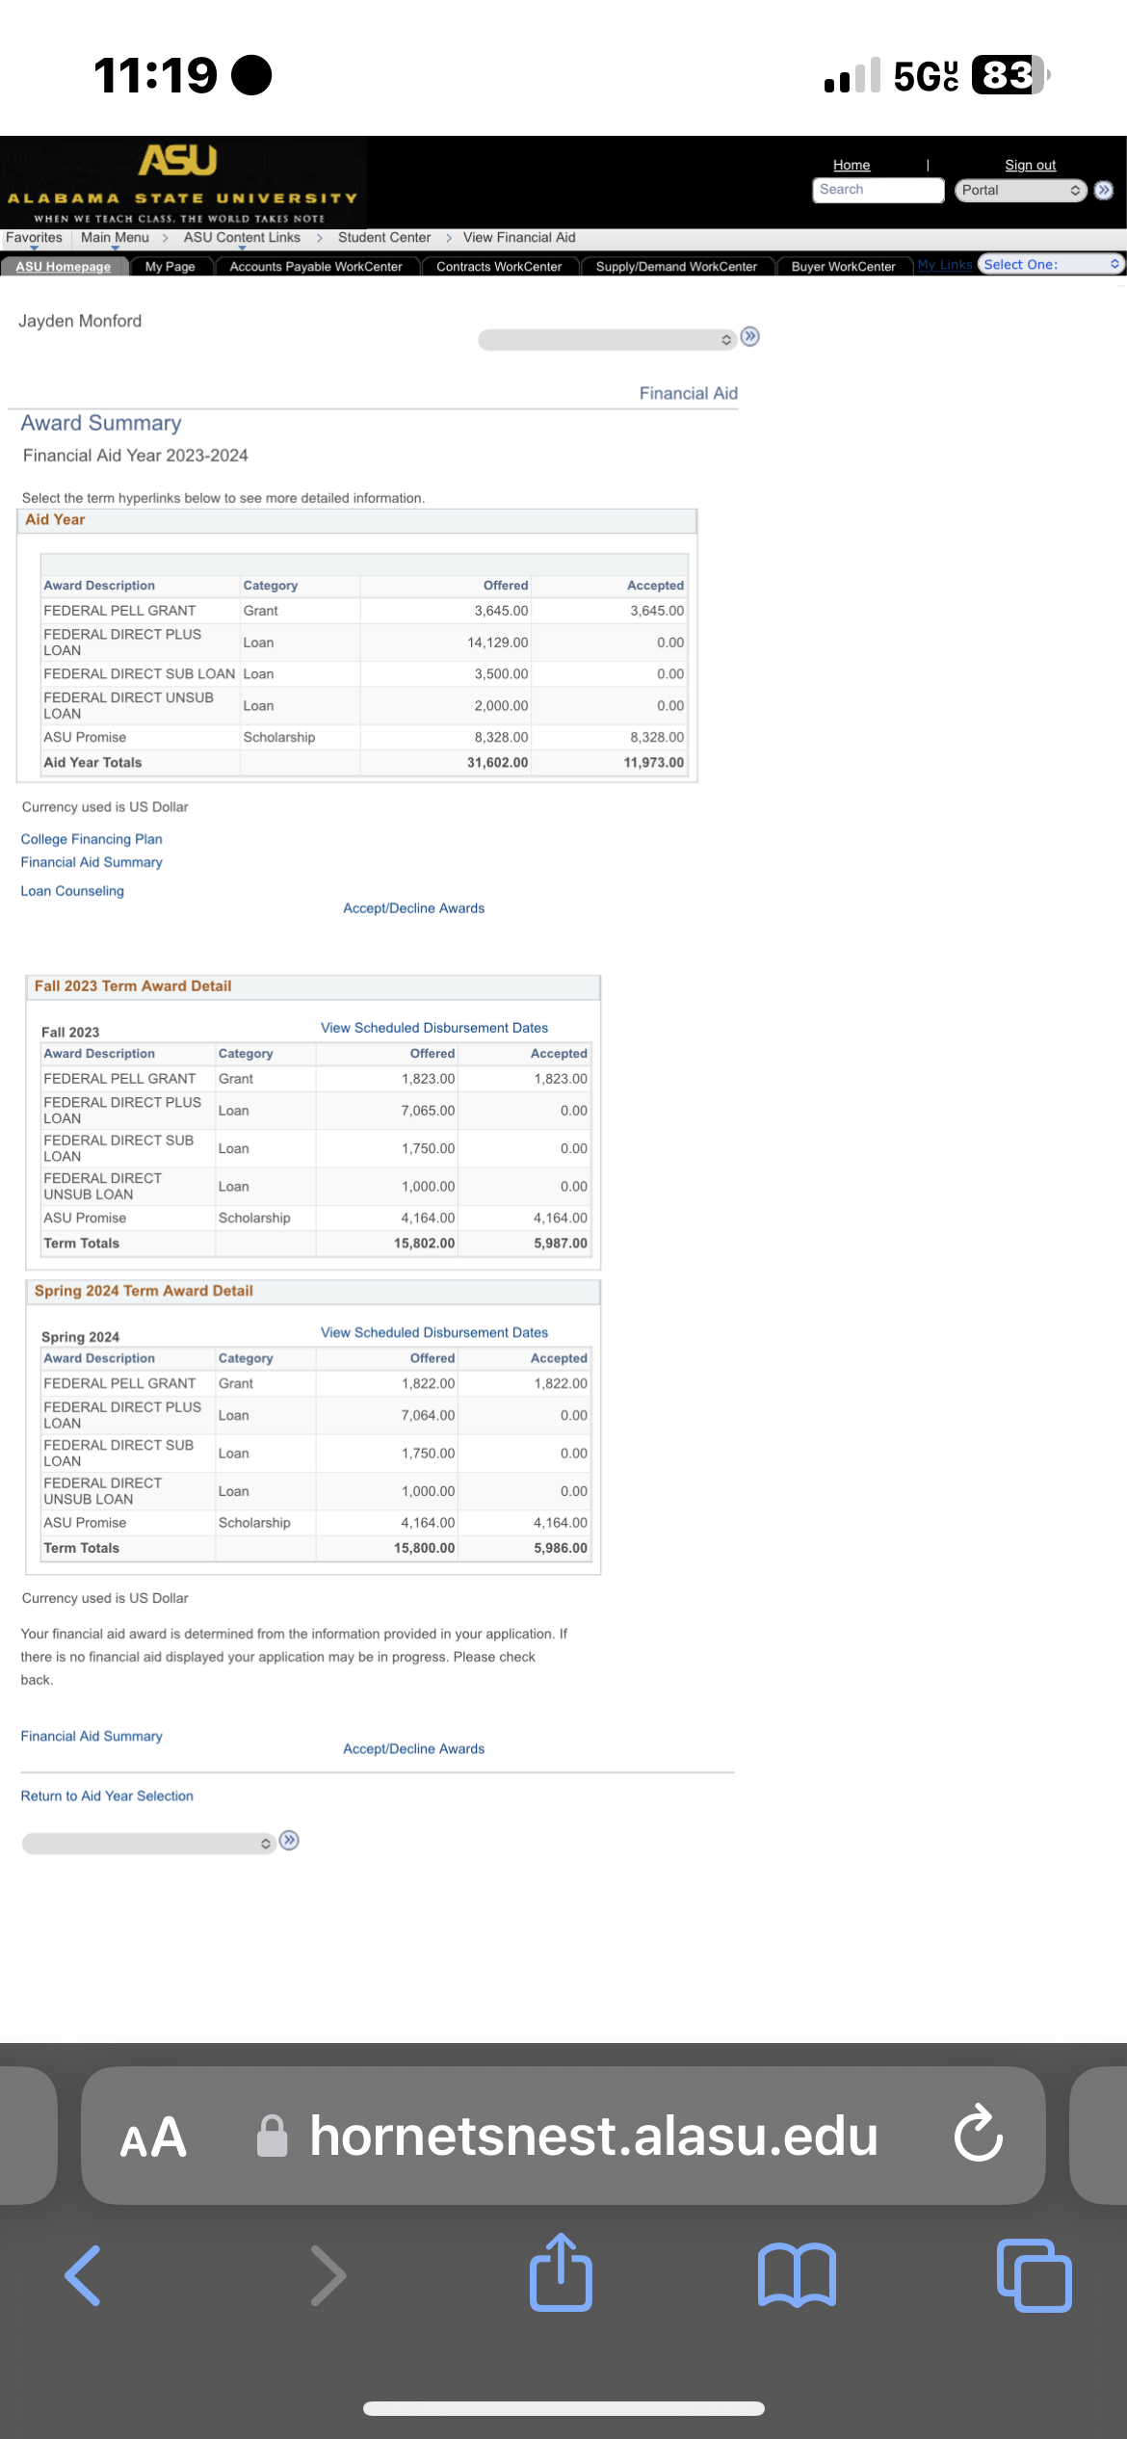
Task: Open the College Financing Plan link
Action: tap(92, 839)
